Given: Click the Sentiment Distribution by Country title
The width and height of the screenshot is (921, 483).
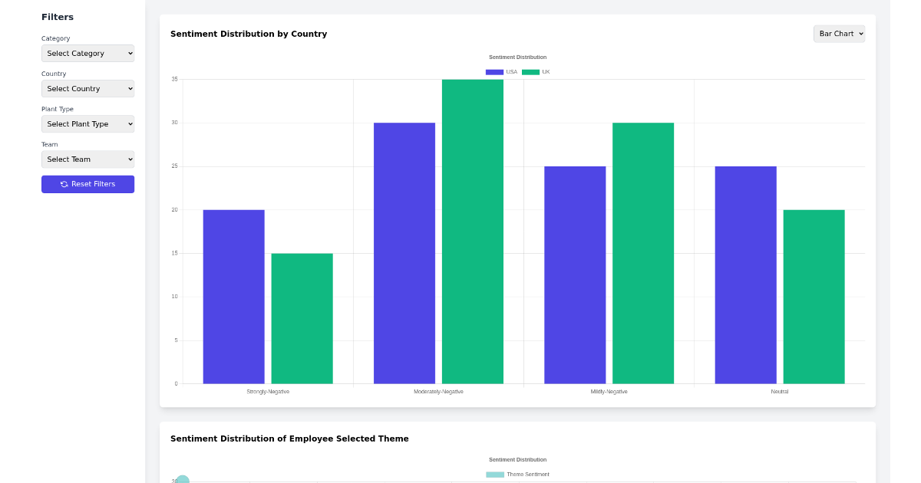Looking at the screenshot, I should coord(249,34).
